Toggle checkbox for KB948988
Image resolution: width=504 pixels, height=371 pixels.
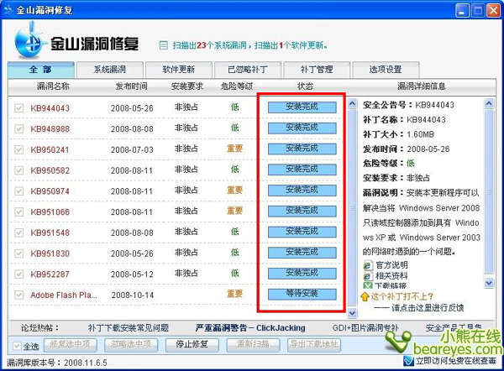(x=19, y=128)
